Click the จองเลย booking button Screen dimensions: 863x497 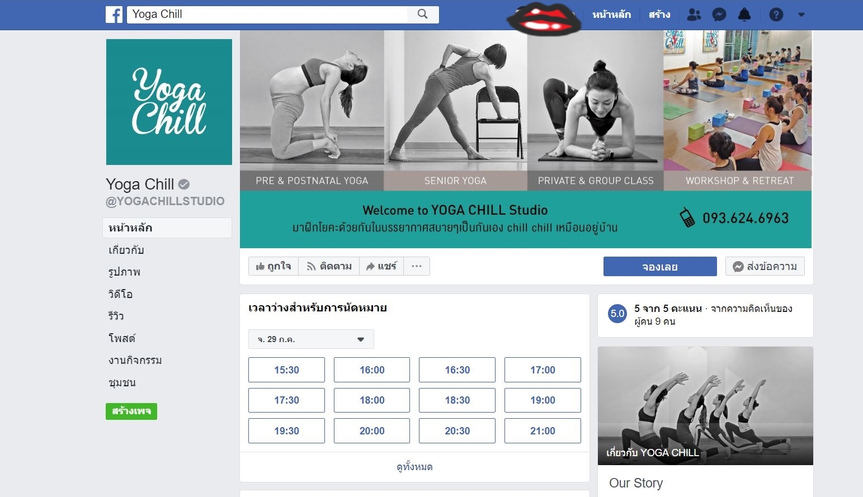660,267
